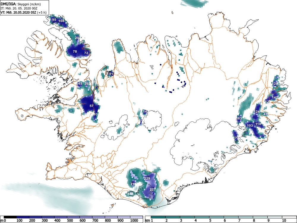The height and width of the screenshot is (223, 297).
Task: Click the 500 label on meter legend
Action: (70, 221)
